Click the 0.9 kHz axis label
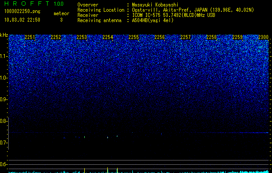The height and width of the screenshot is (173, 272). pyautogui.click(x=3, y=99)
